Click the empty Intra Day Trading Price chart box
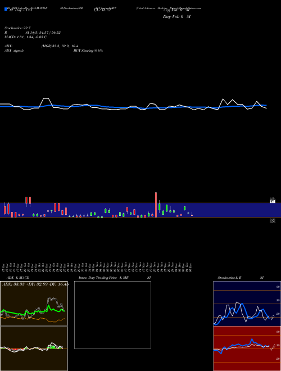This screenshot has width=281, height=371. 112,315
